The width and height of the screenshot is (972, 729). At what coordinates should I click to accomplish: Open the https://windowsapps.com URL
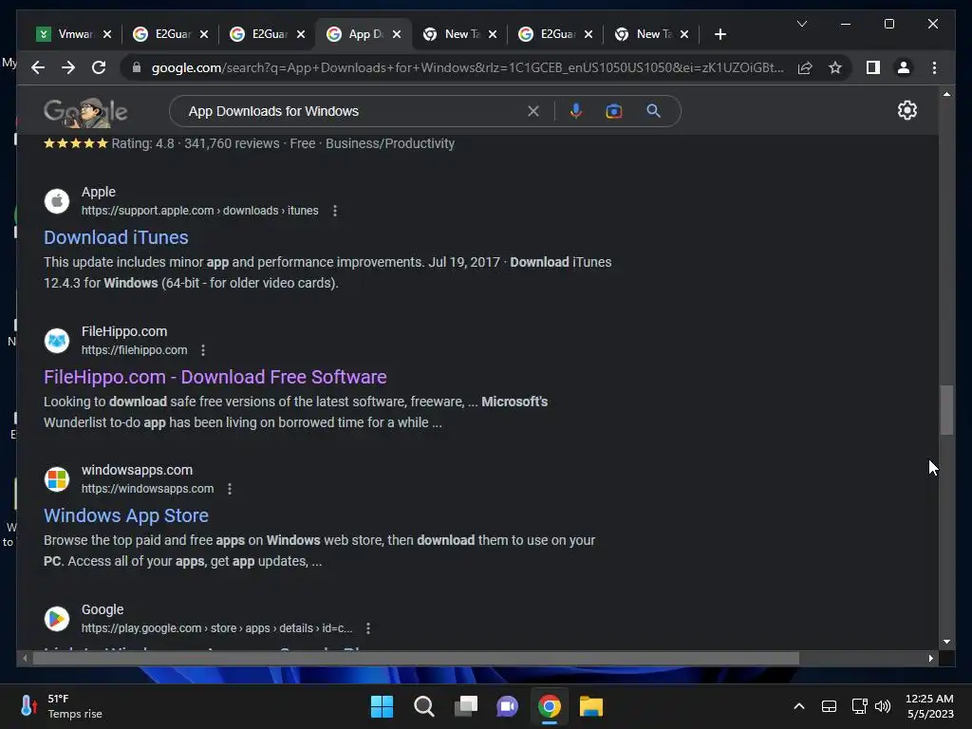[x=147, y=489]
